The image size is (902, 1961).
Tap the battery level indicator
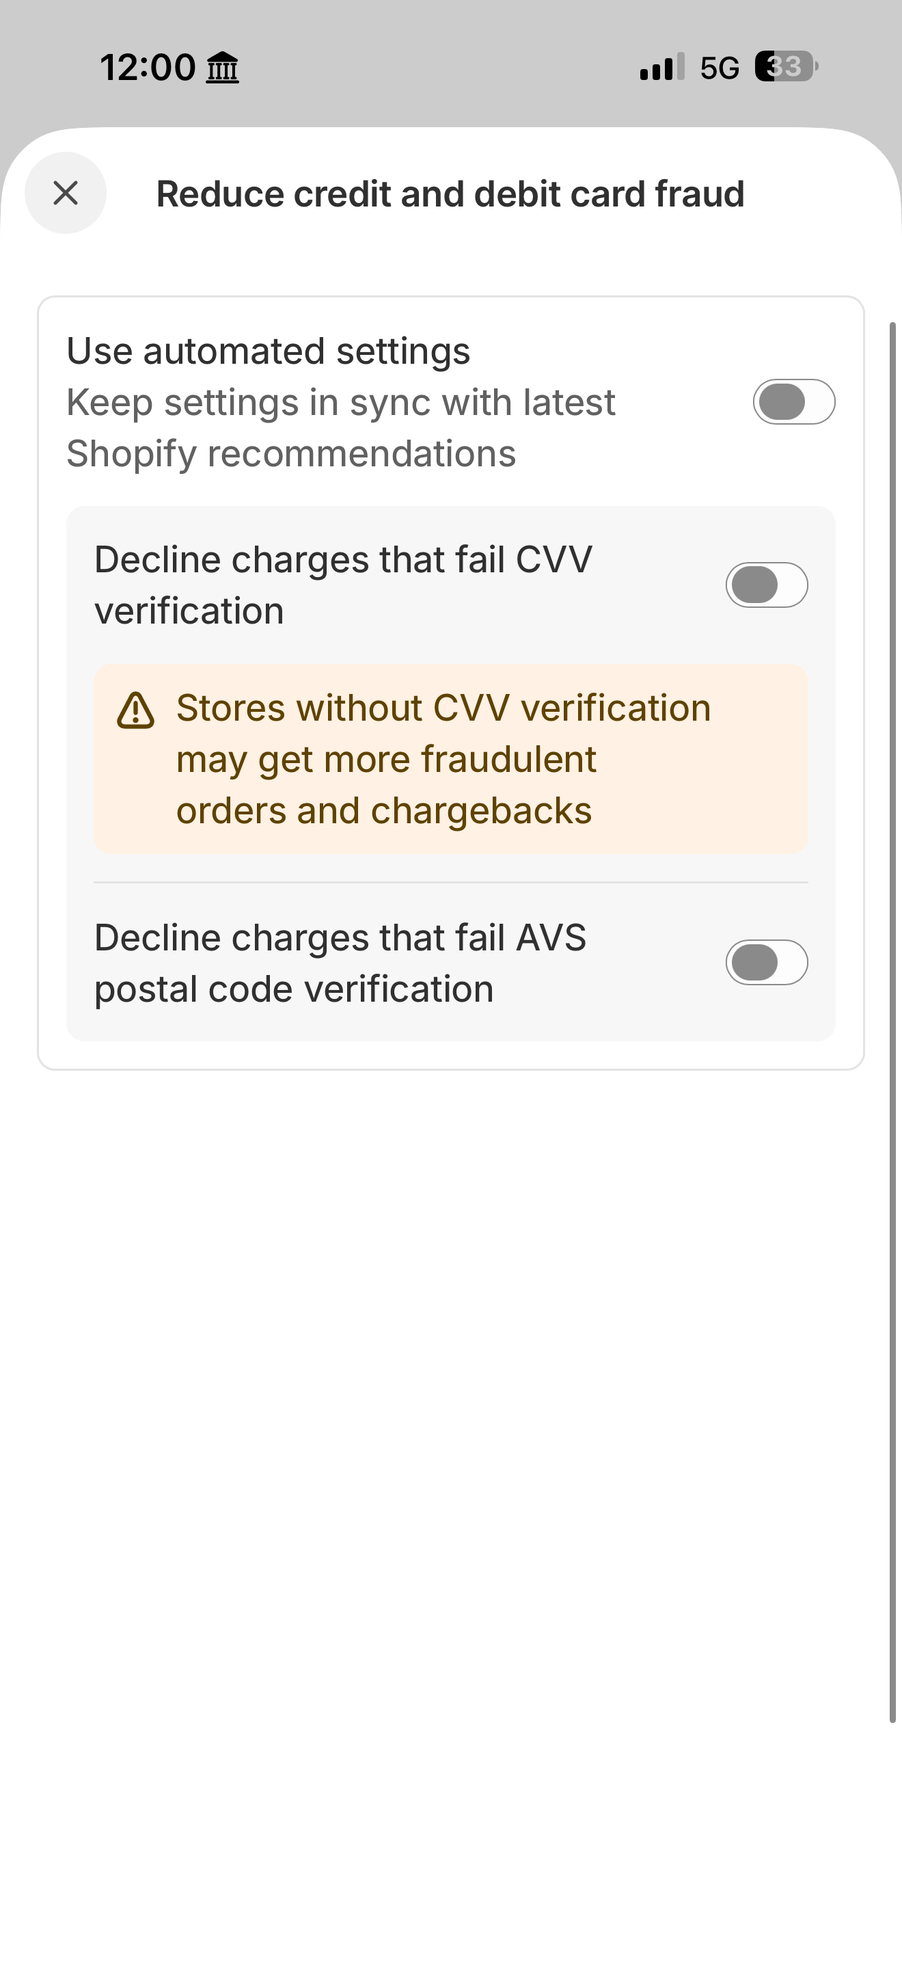[x=786, y=67]
